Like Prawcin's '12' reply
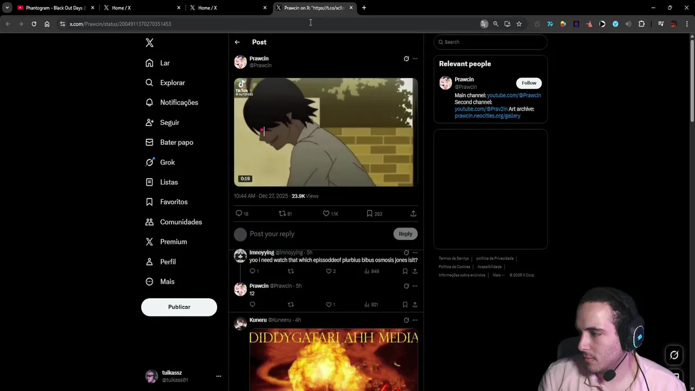 click(330, 305)
